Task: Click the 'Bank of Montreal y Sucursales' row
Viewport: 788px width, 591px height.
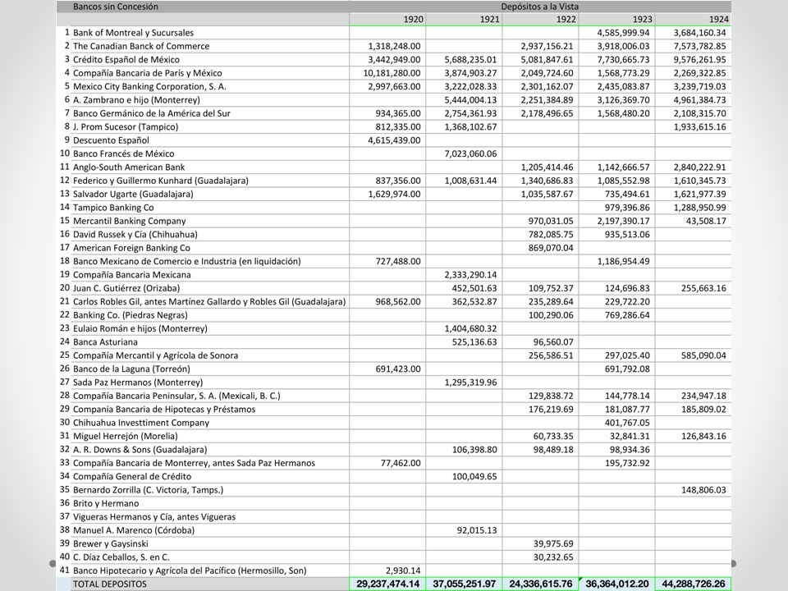Action: point(394,33)
